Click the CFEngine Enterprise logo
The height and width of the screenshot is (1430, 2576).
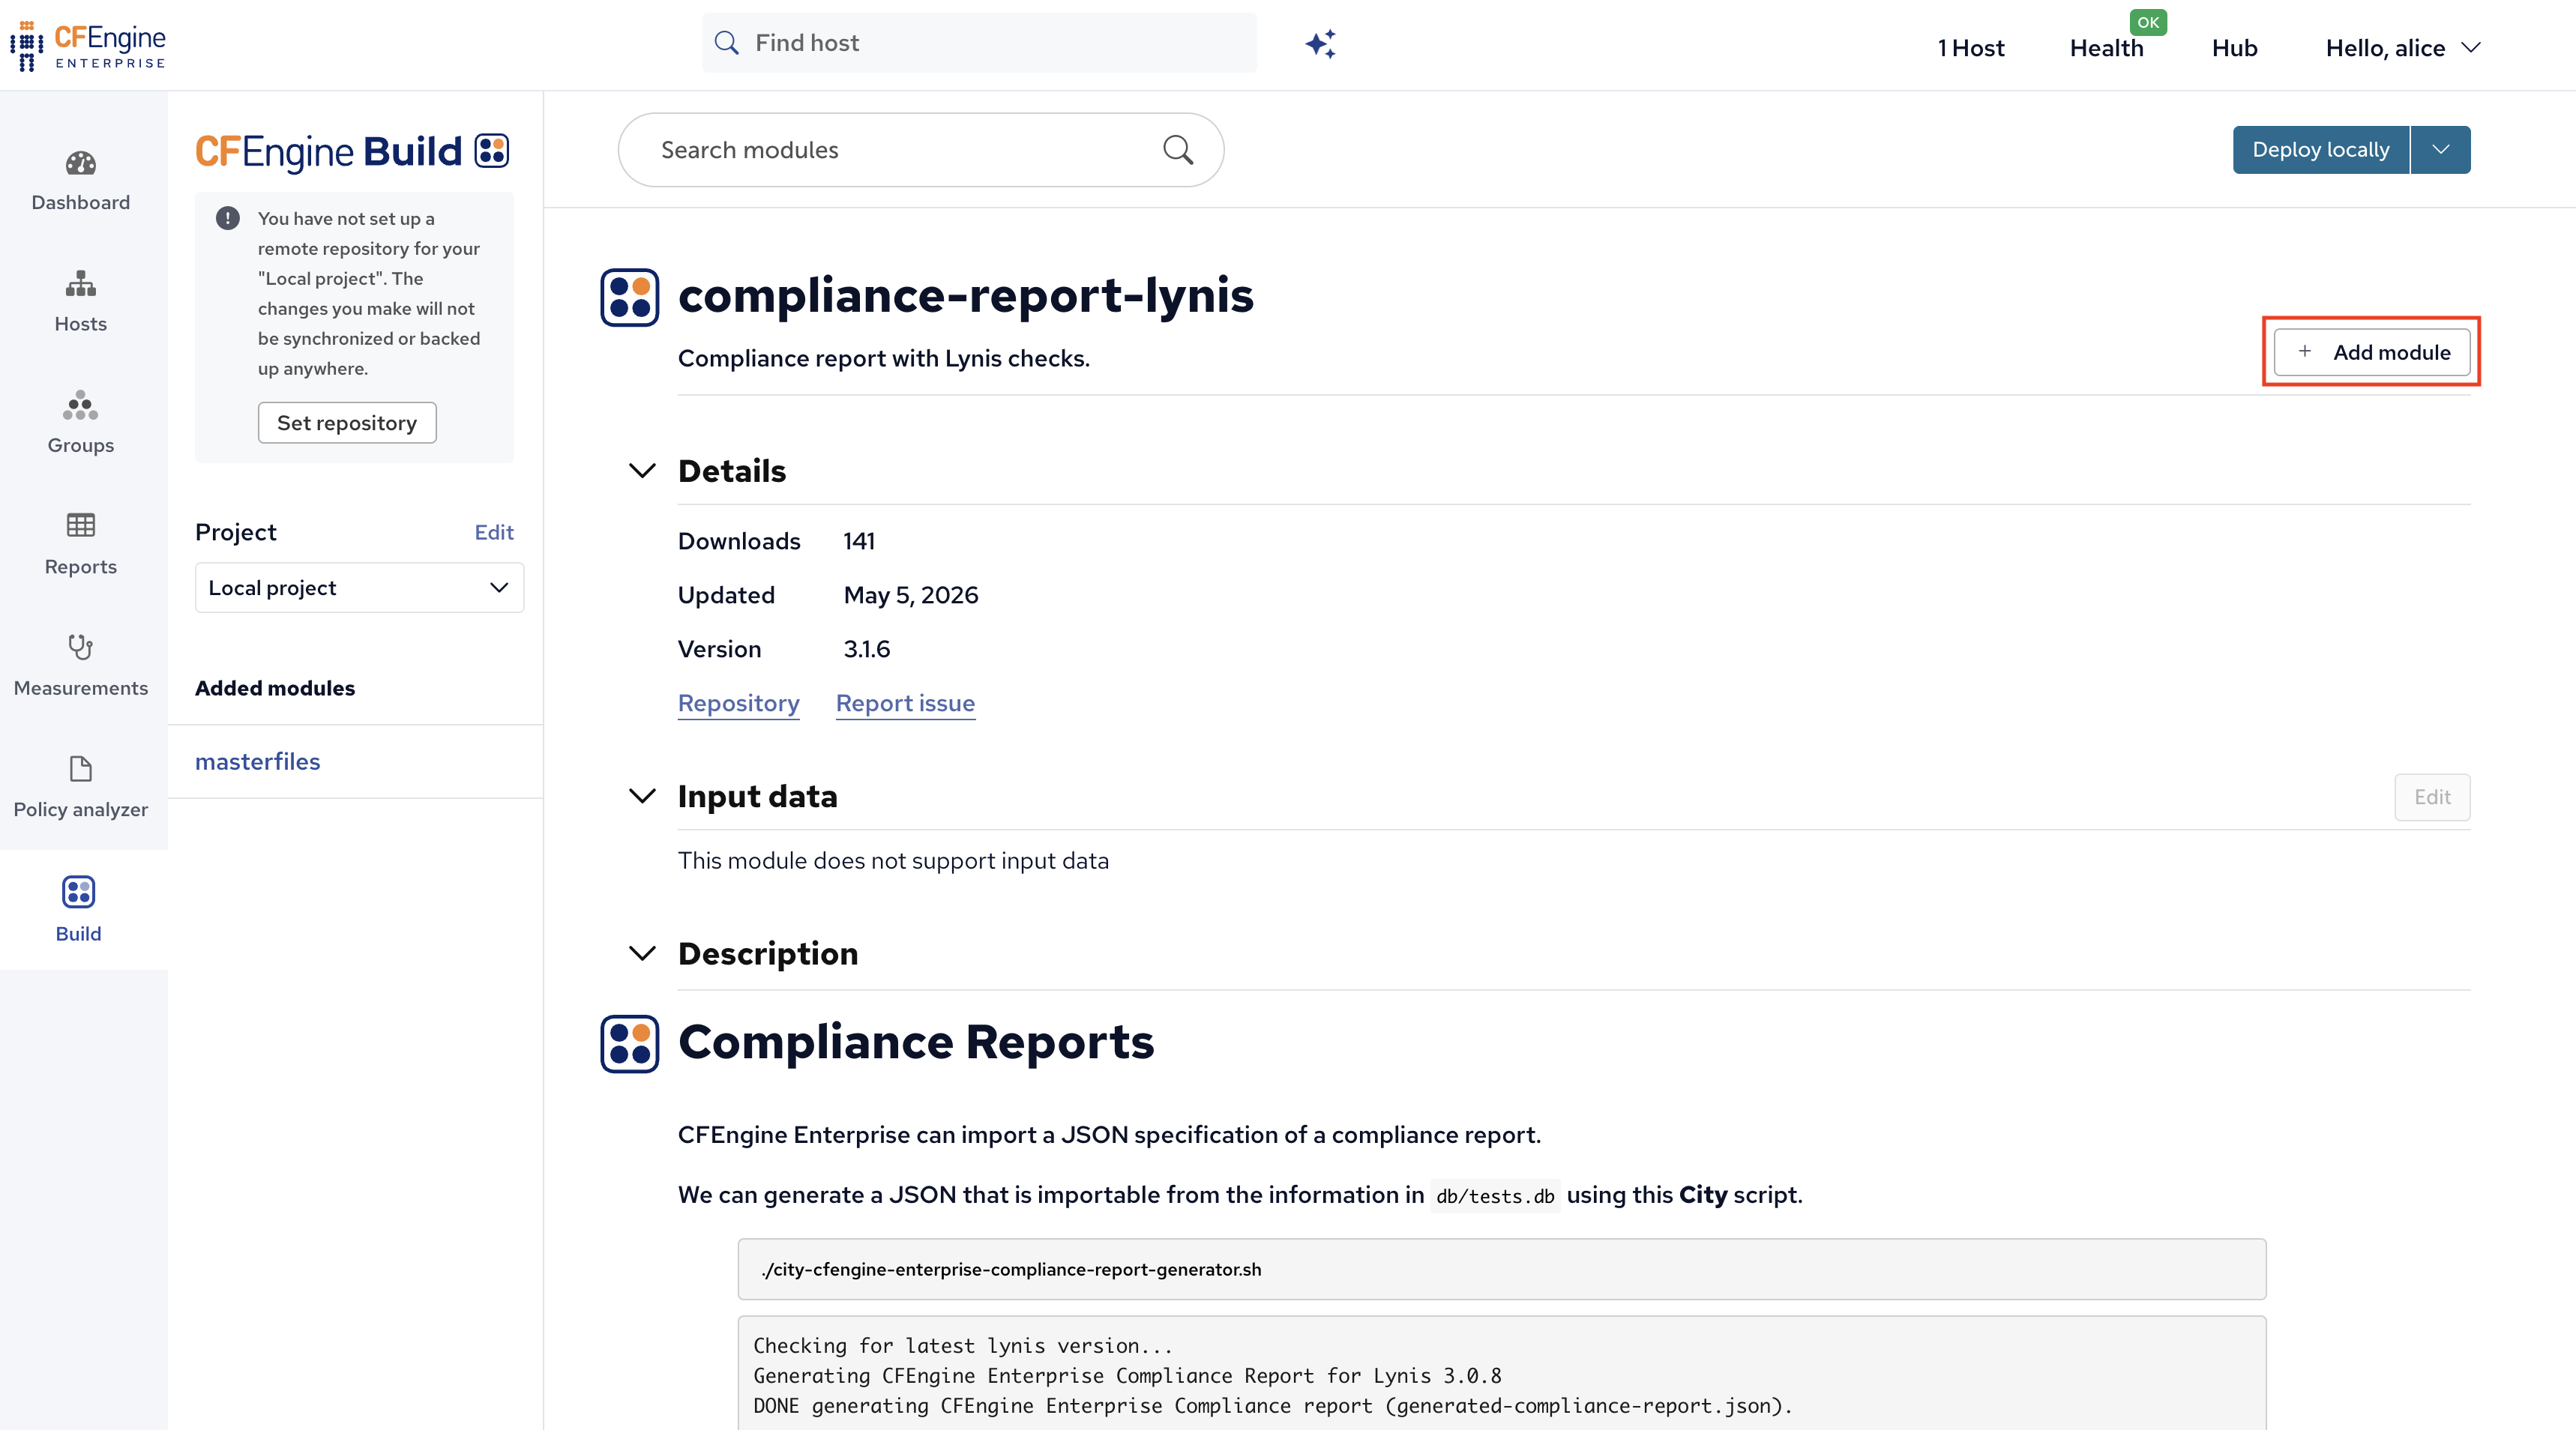tap(88, 46)
